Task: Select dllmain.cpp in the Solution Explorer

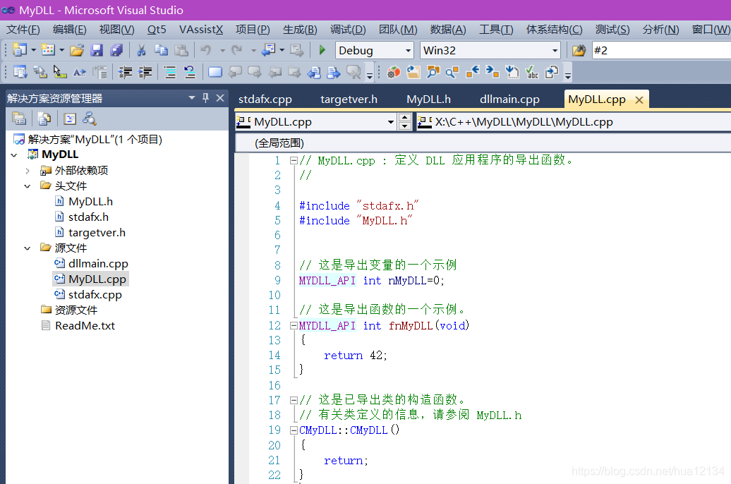Action: pyautogui.click(x=98, y=263)
